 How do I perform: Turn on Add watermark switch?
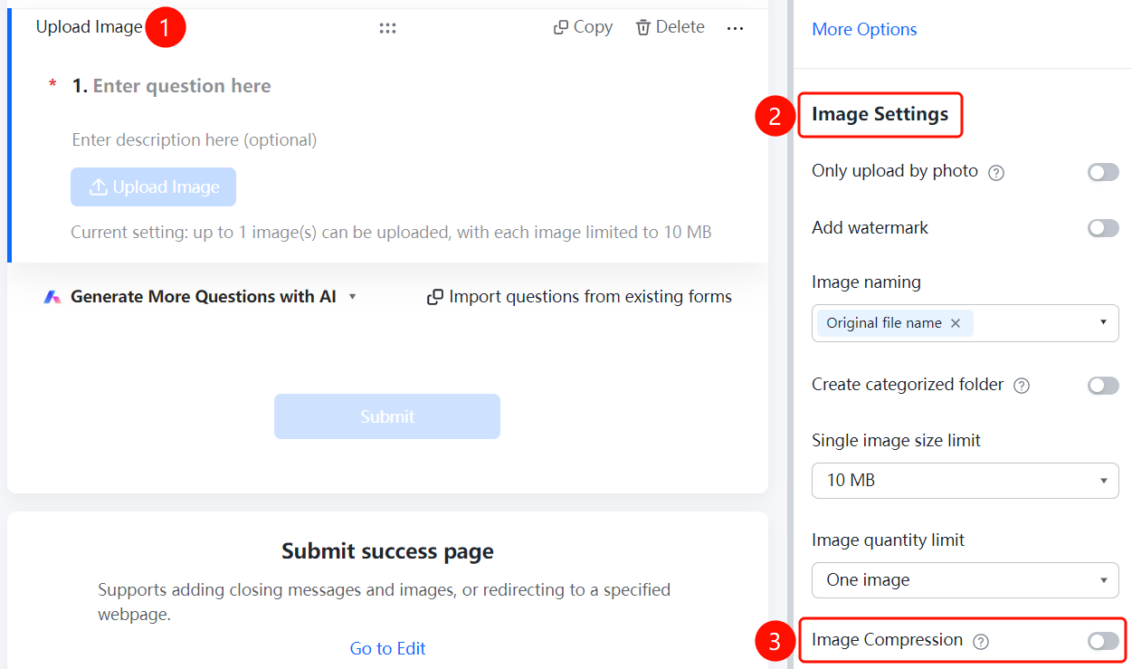click(1103, 228)
